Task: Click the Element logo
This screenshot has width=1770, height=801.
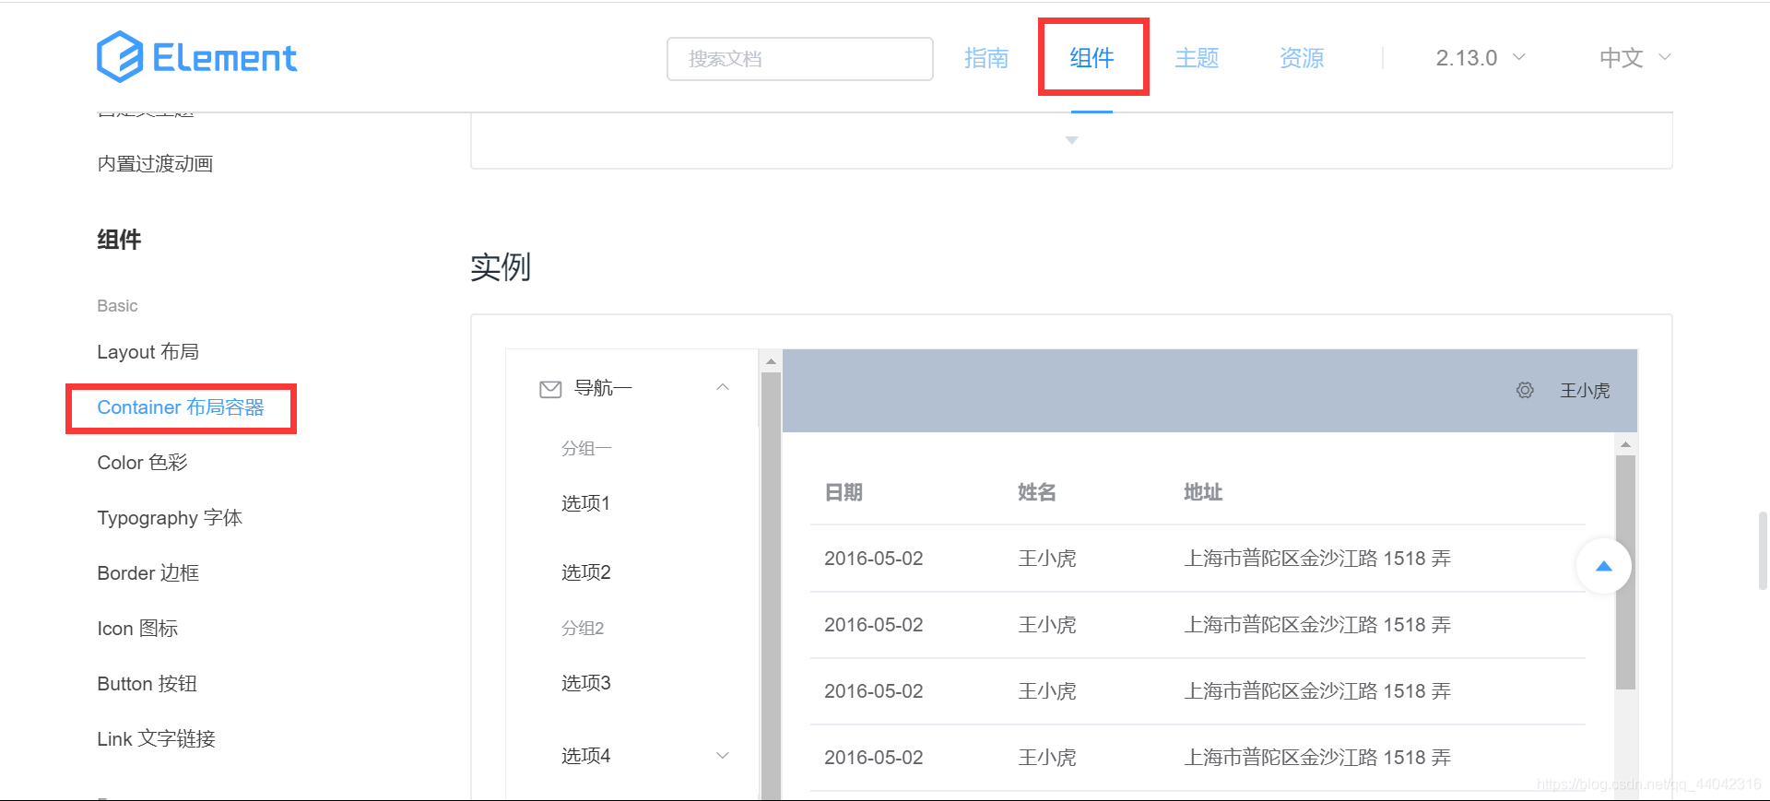Action: [x=197, y=57]
